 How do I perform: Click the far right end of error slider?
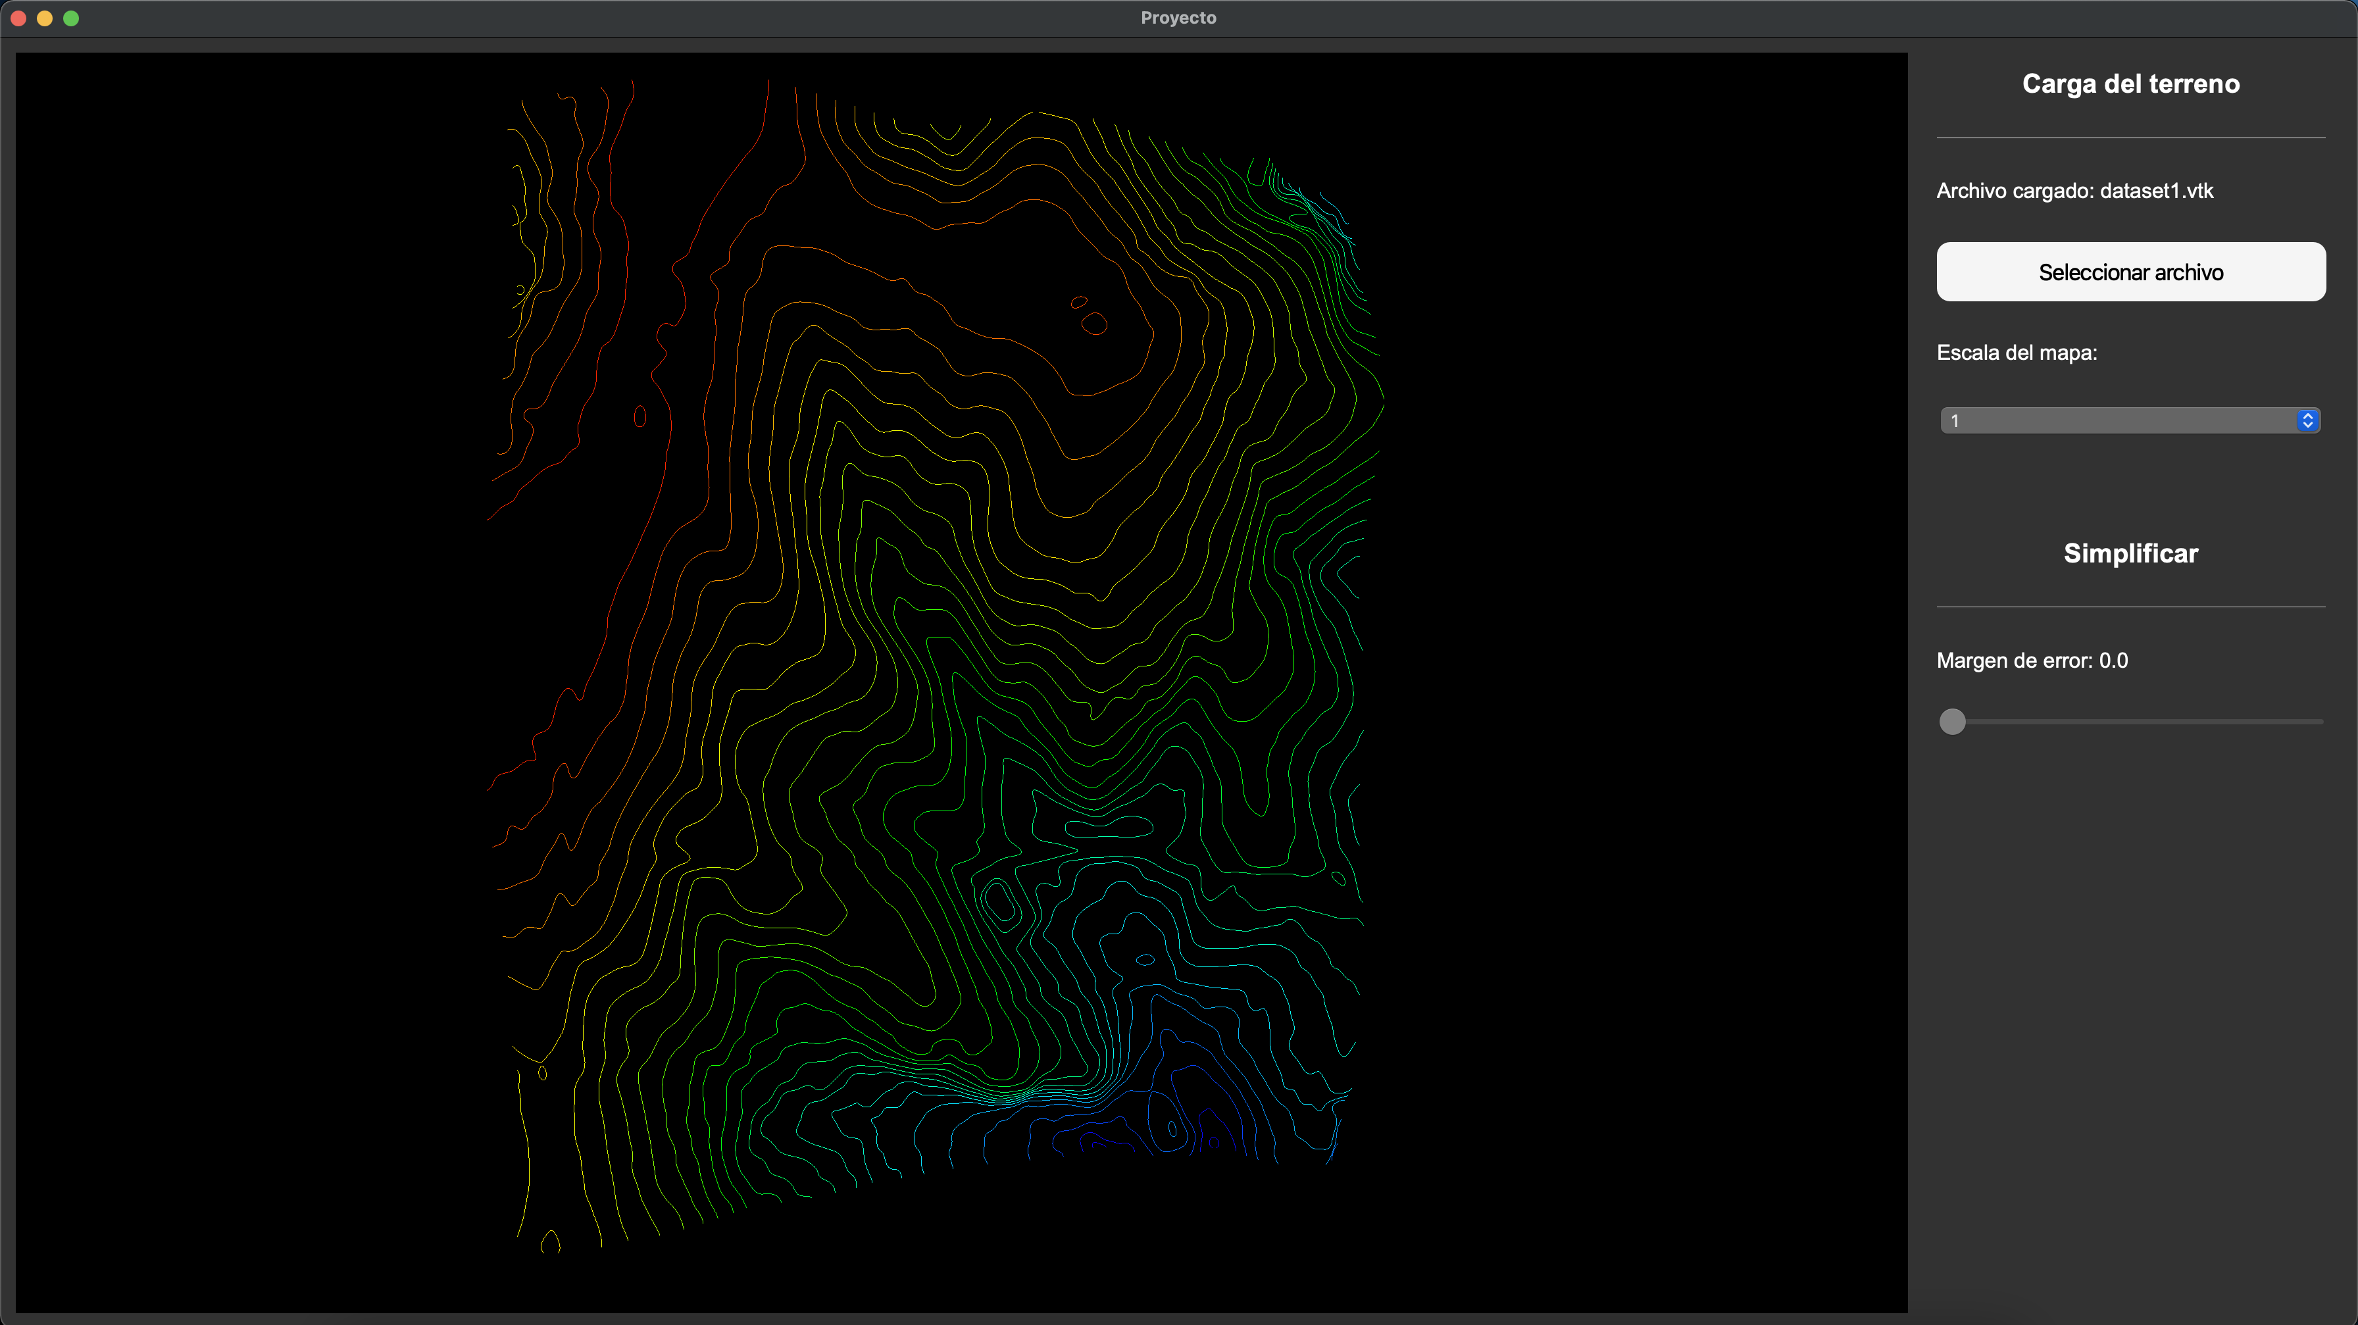point(2320,721)
